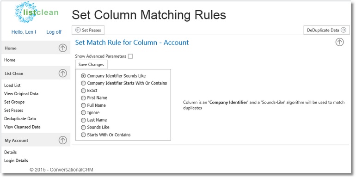
Task: Open Load List in sidebar
Action: (12, 86)
